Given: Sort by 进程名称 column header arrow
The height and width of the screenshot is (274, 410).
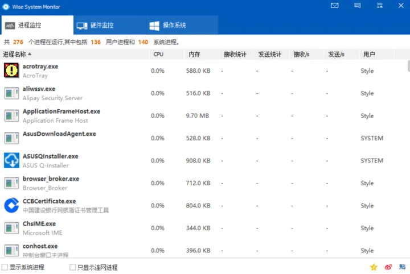Looking at the screenshot, I should click(30, 54).
